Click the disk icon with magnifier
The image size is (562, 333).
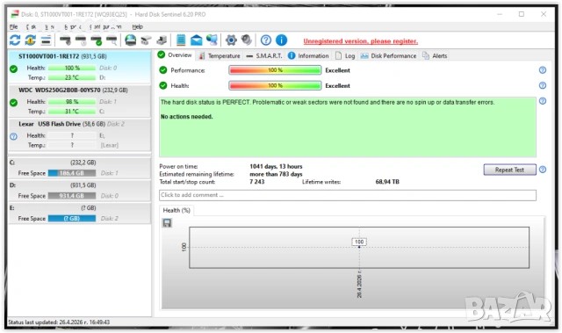coord(112,40)
